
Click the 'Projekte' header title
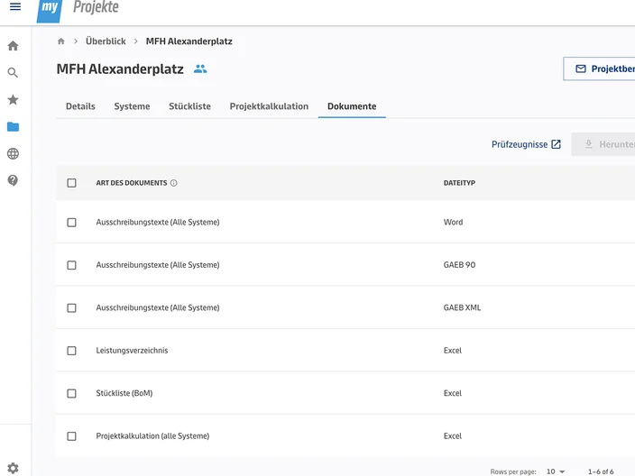[96, 7]
